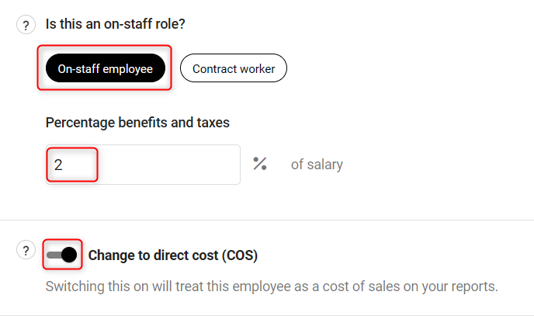Screen dimensions: 534x316
Task: Click the '(COS)' abbreviation in the toggle label
Action: click(240, 255)
